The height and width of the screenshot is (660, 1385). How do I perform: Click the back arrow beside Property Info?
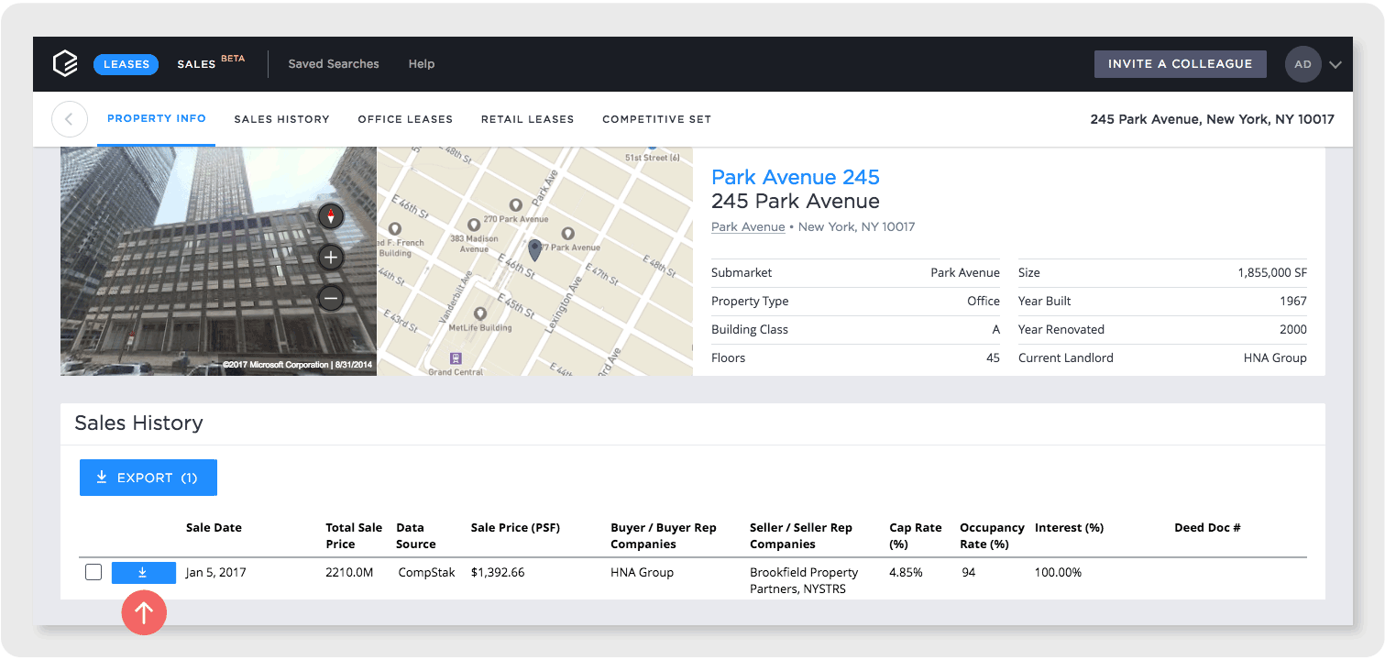pyautogui.click(x=70, y=119)
